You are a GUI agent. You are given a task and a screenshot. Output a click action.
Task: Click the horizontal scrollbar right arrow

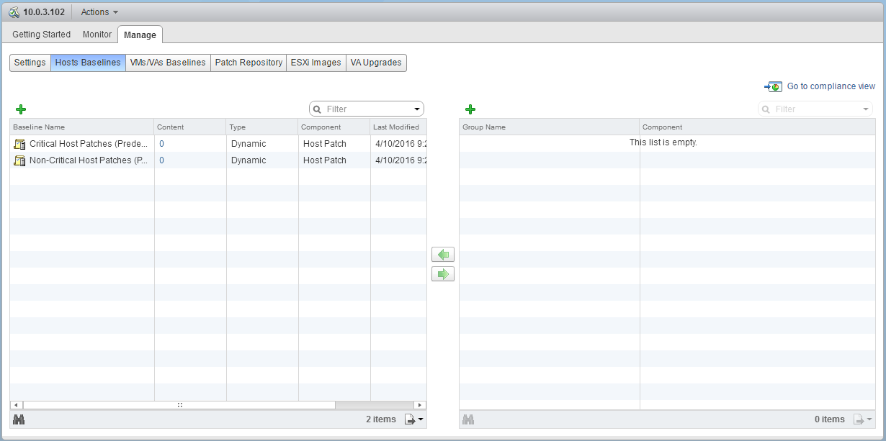tap(419, 404)
